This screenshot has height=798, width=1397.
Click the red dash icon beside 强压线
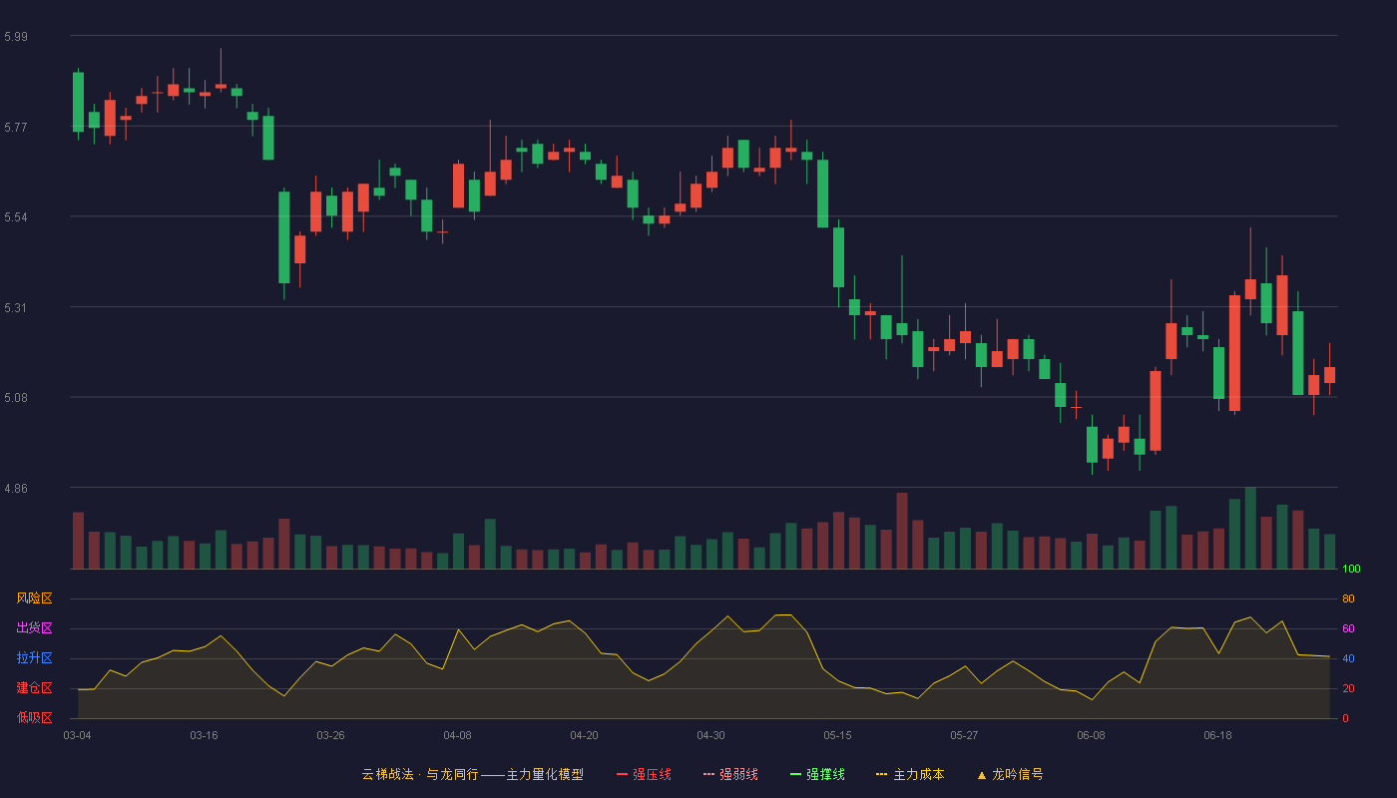coord(622,774)
